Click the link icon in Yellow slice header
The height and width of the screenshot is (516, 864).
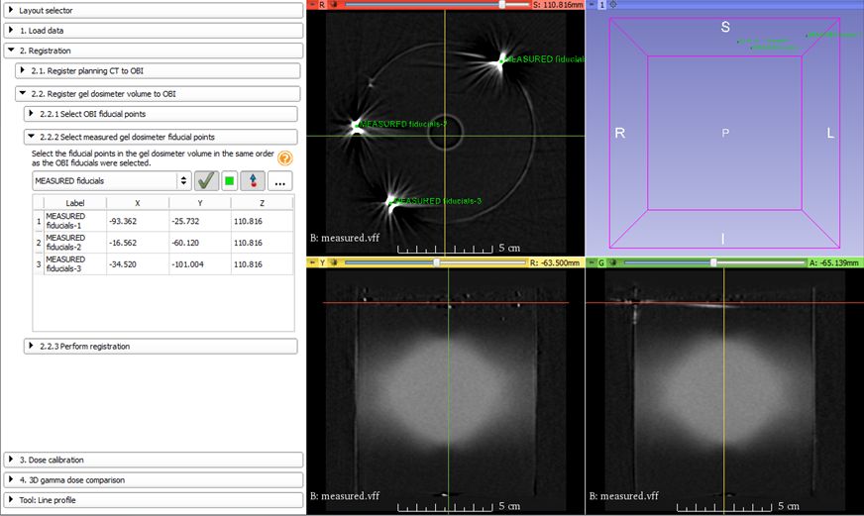[335, 262]
